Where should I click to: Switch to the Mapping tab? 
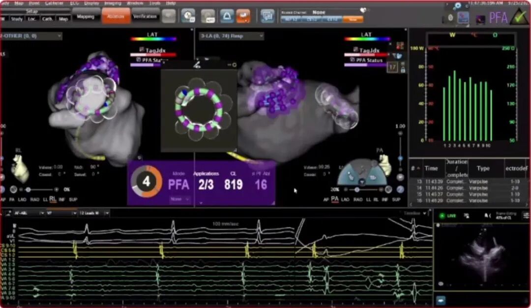(86, 16)
